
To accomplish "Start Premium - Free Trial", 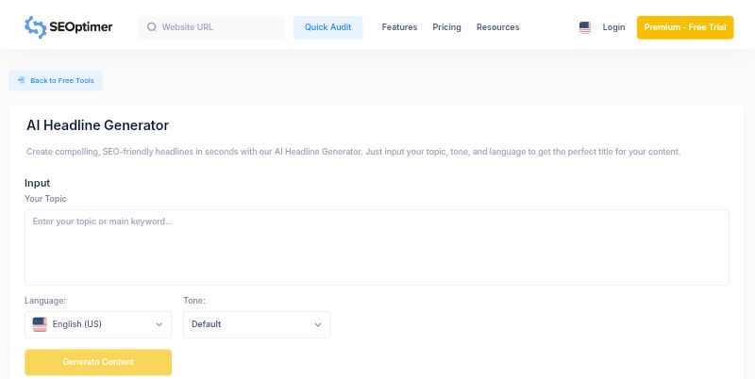I will tap(685, 27).
